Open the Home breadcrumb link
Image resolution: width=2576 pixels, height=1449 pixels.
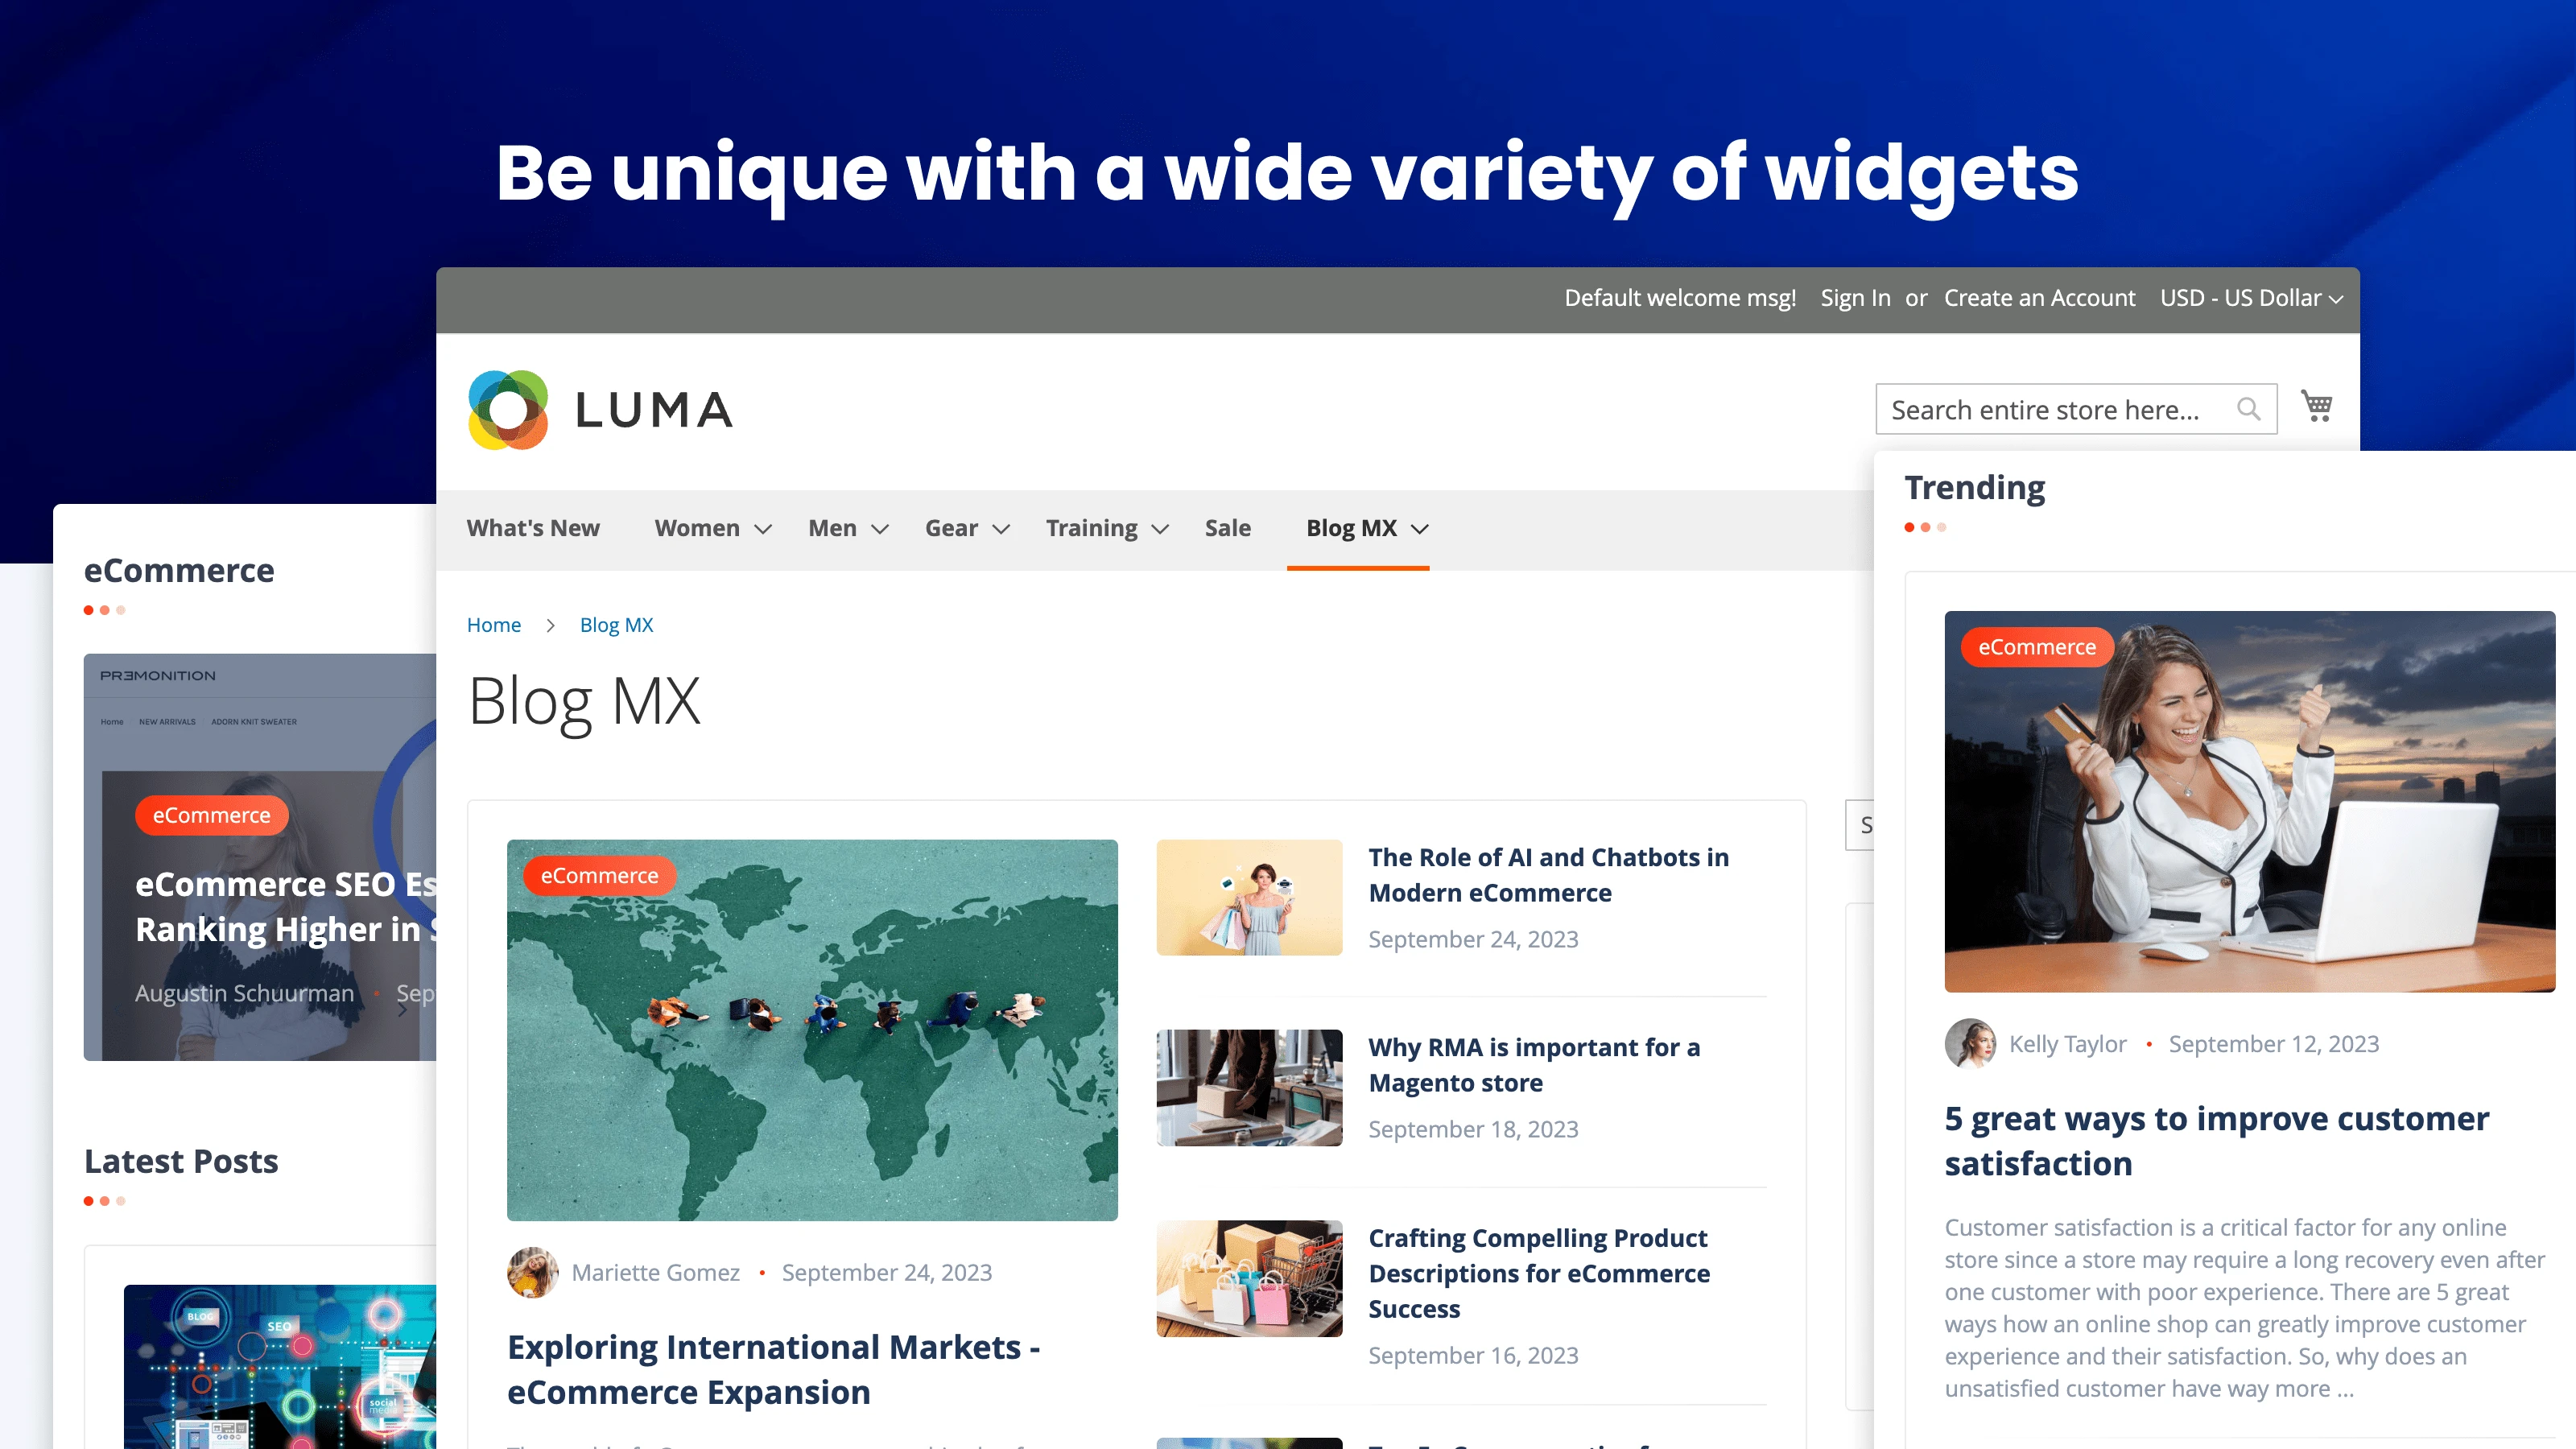pos(493,624)
